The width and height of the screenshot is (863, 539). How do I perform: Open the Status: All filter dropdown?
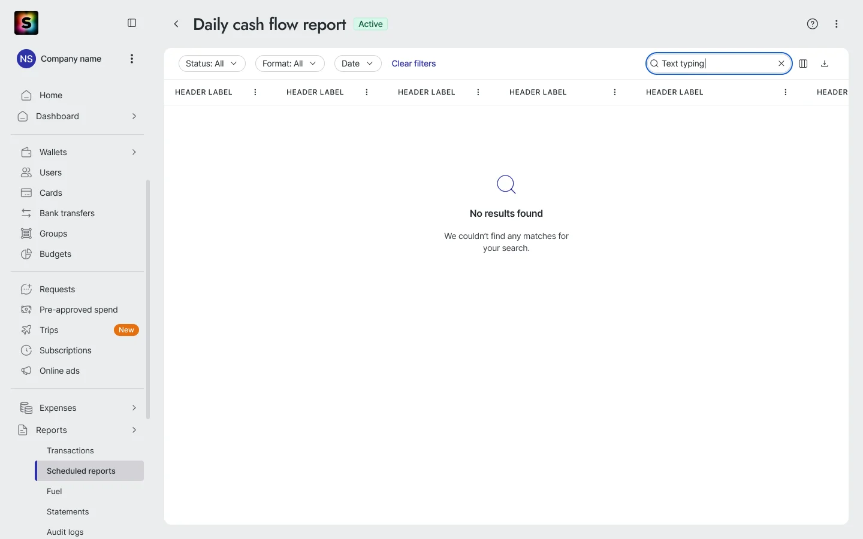[x=212, y=63]
